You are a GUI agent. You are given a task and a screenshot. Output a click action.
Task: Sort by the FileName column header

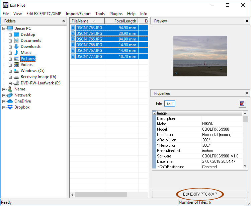(87, 21)
